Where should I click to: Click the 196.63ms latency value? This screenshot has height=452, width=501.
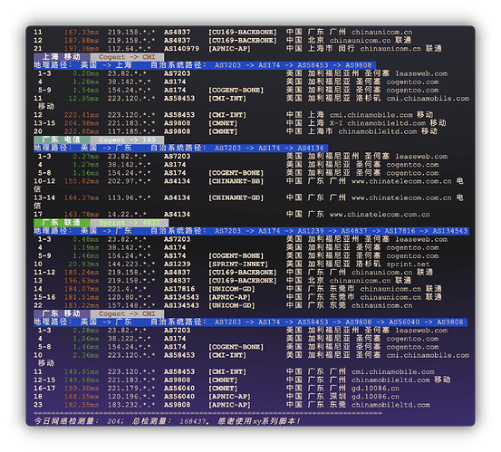82,281
